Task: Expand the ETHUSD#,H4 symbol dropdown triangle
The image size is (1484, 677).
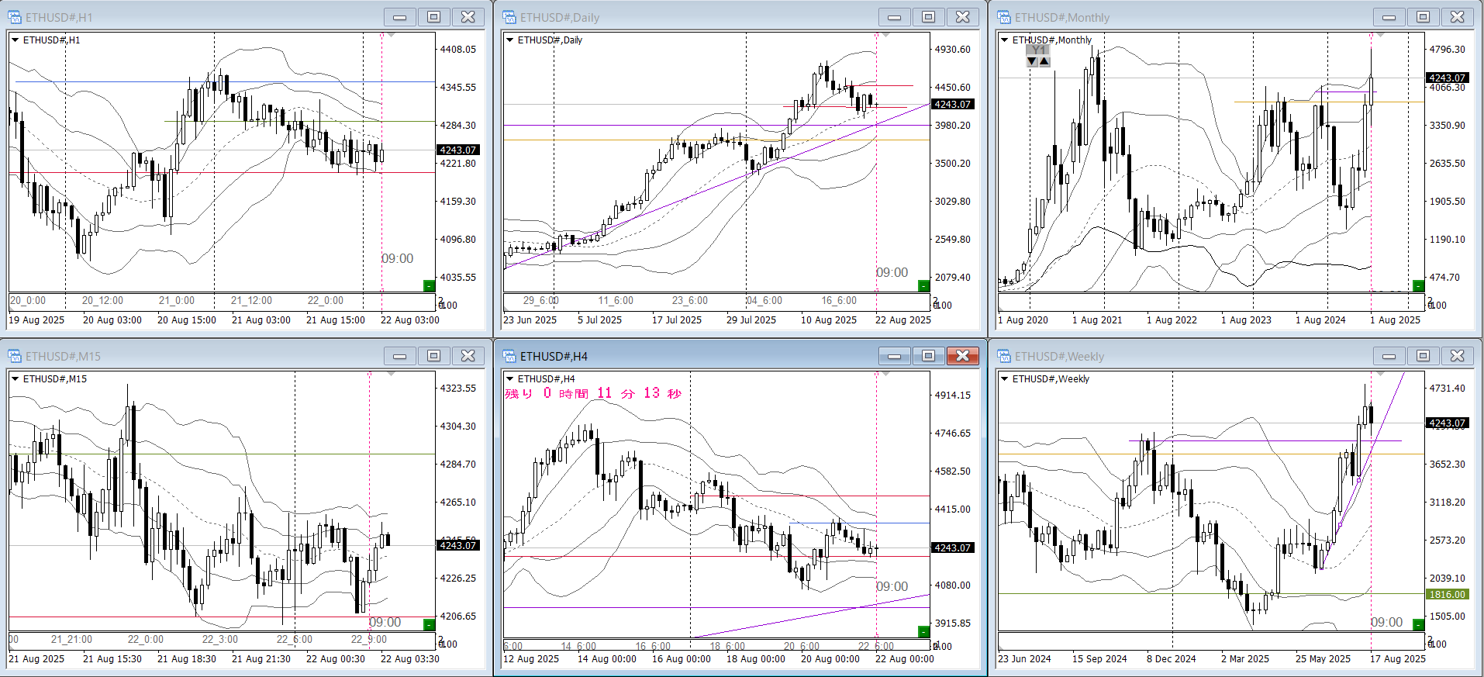Action: 509,378
